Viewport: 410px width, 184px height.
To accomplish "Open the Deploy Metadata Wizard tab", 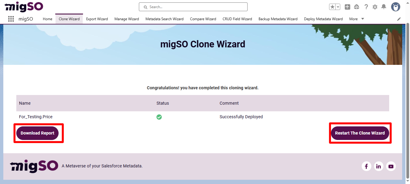I will point(323,19).
